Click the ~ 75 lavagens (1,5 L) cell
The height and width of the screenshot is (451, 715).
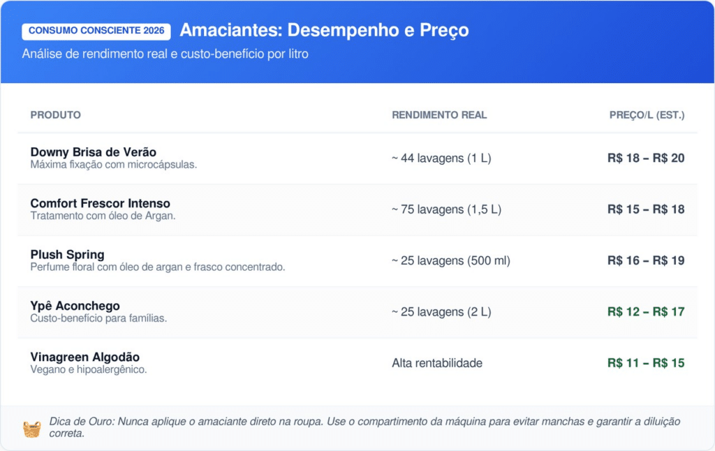click(446, 209)
